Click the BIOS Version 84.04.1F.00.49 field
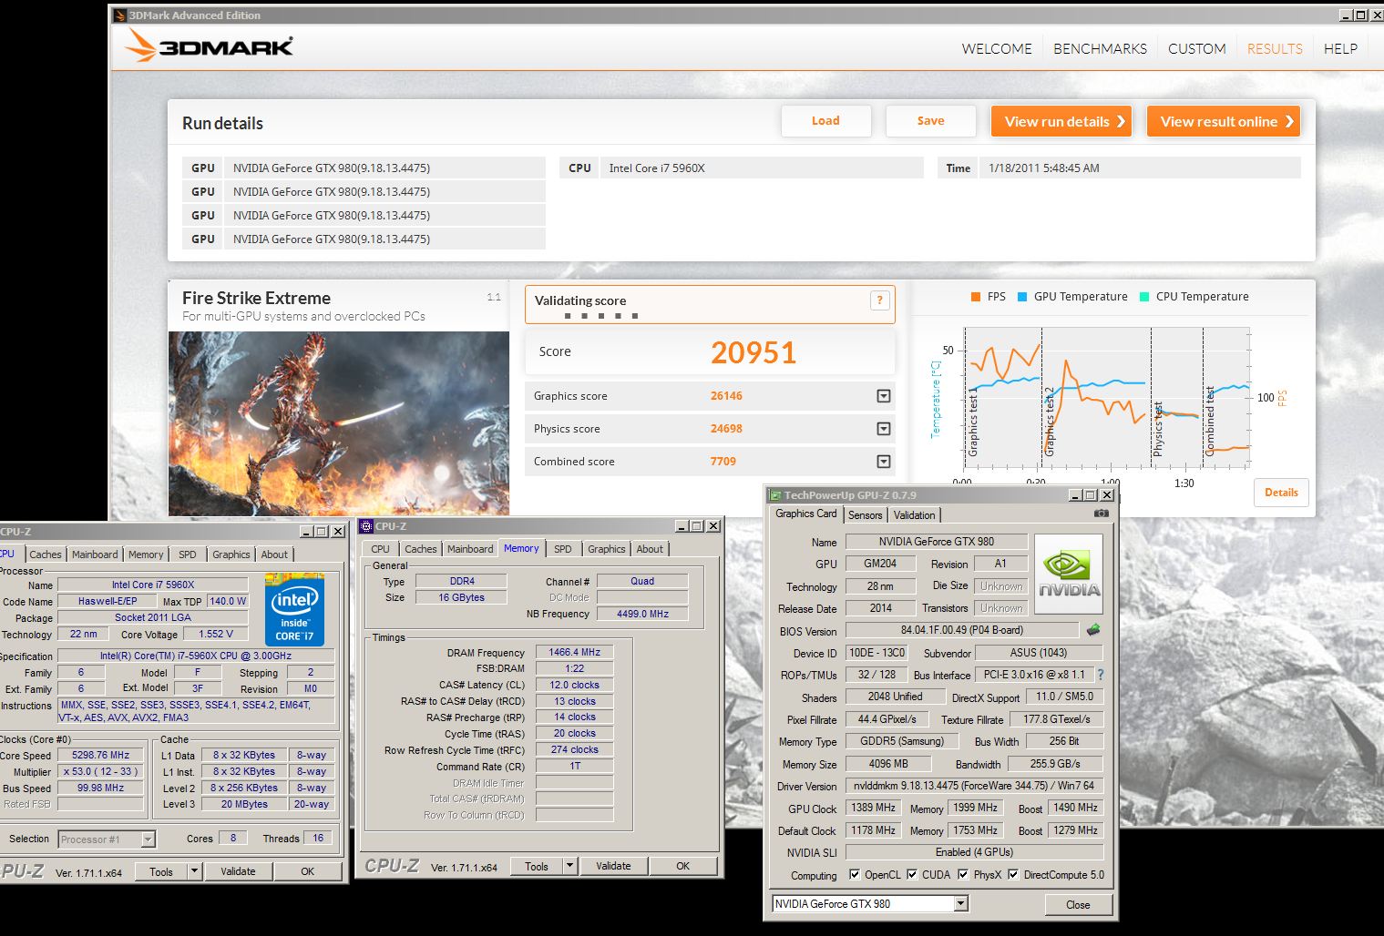 pos(962,630)
